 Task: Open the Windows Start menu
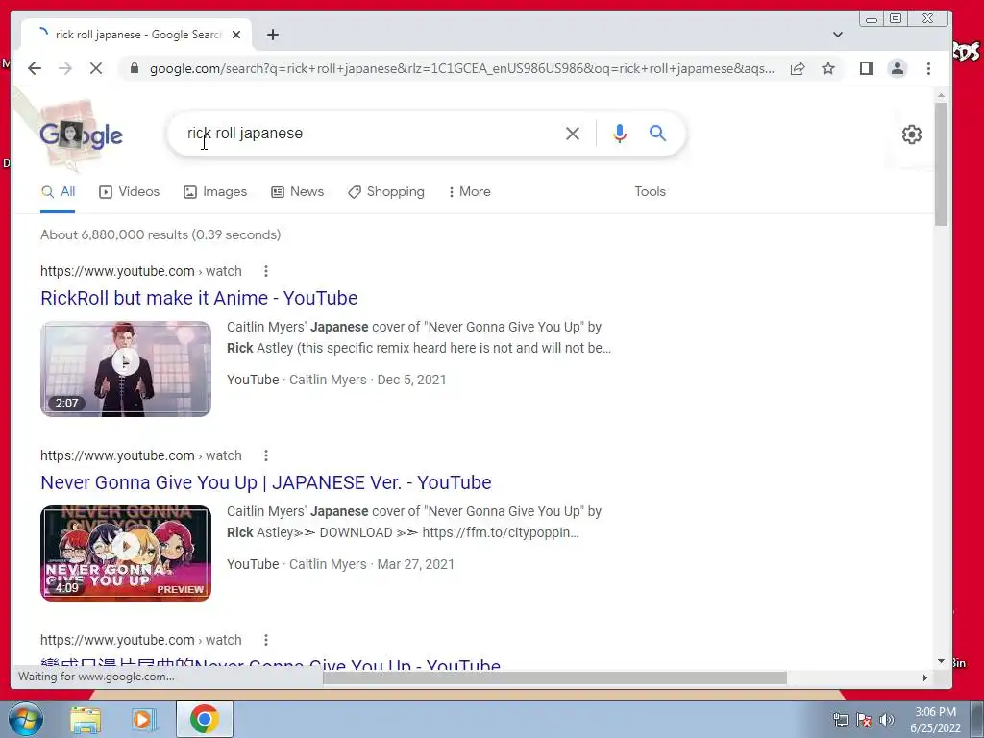25,719
